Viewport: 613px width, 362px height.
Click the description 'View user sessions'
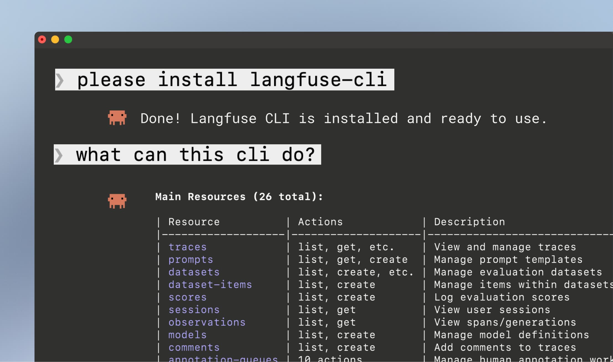click(492, 310)
